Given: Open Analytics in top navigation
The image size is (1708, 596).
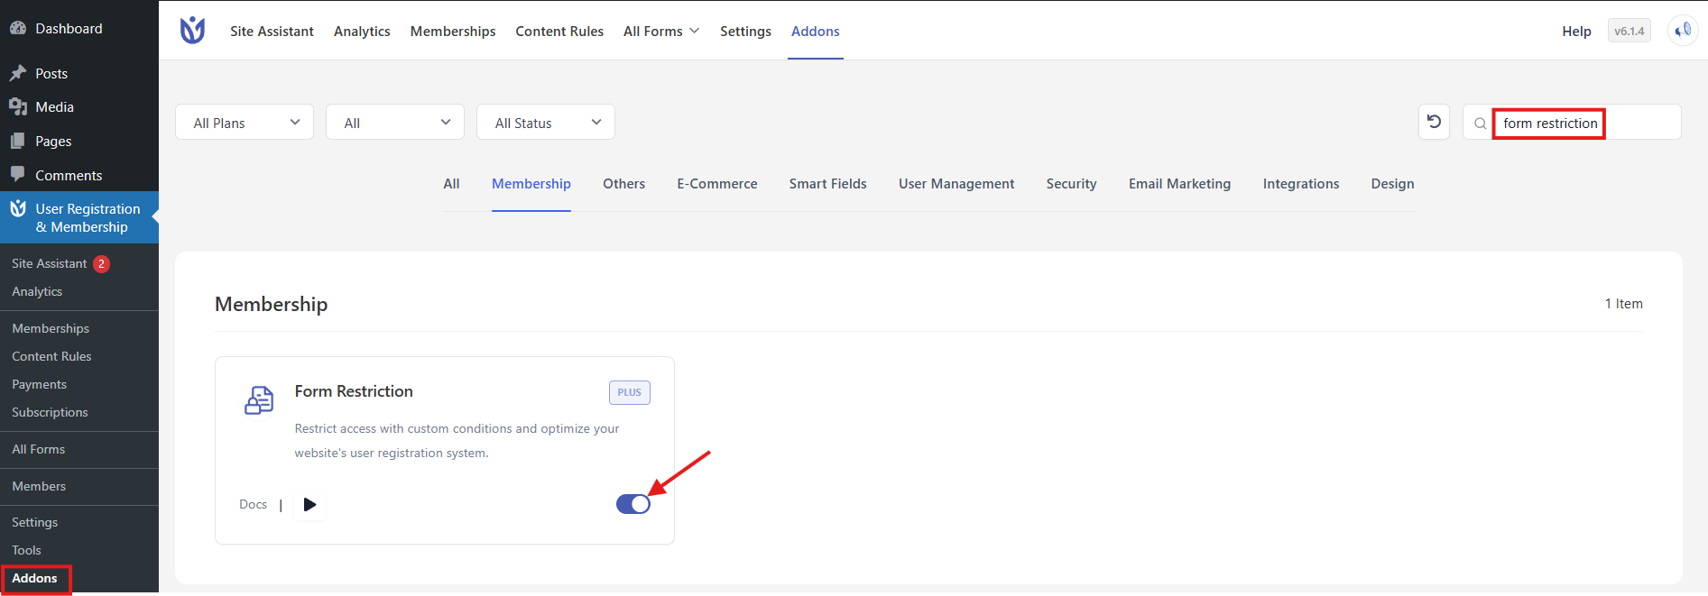Looking at the screenshot, I should (x=362, y=31).
